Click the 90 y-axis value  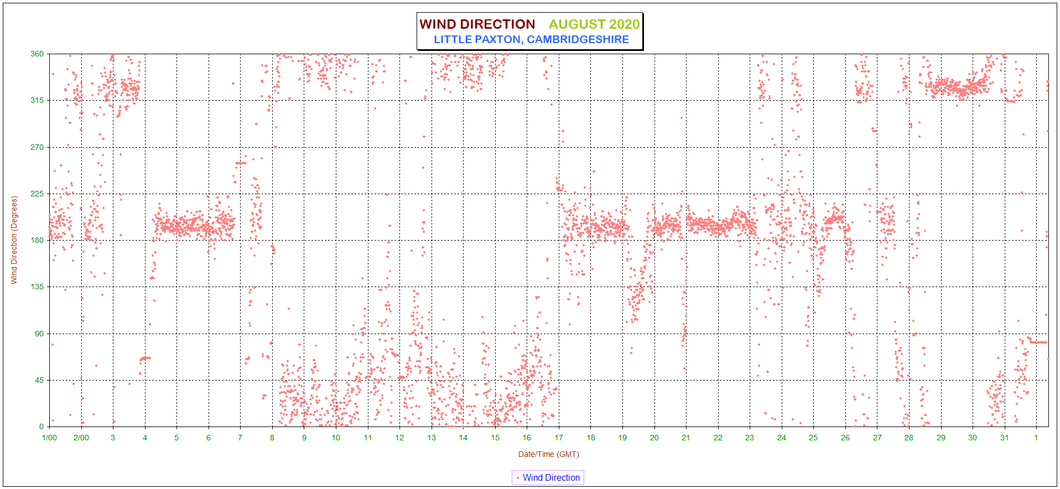[x=39, y=334]
